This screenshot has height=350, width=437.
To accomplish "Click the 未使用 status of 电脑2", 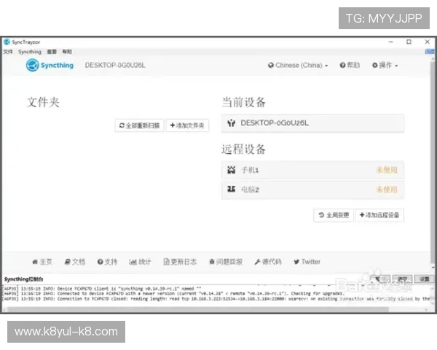I will 387,190.
